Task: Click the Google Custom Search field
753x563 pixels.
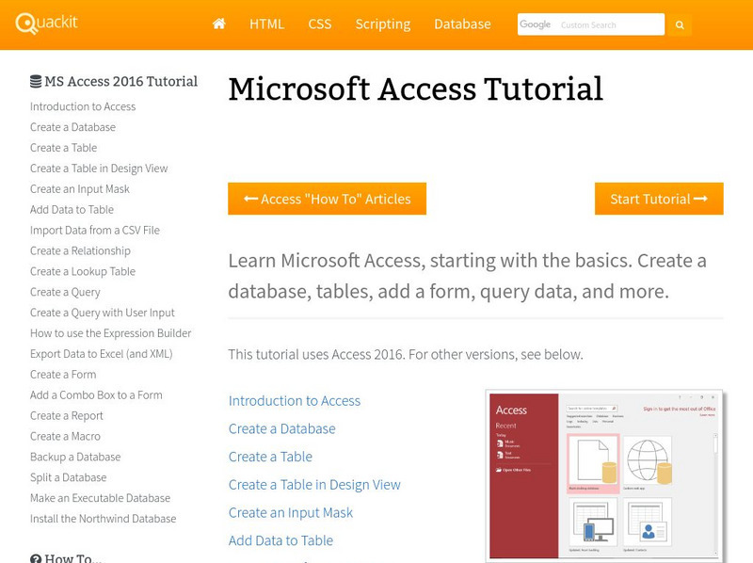Action: pyautogui.click(x=607, y=24)
